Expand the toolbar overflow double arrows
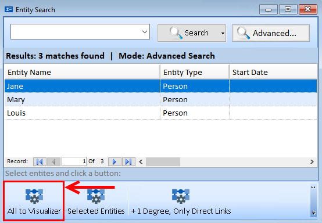 pos(313,188)
